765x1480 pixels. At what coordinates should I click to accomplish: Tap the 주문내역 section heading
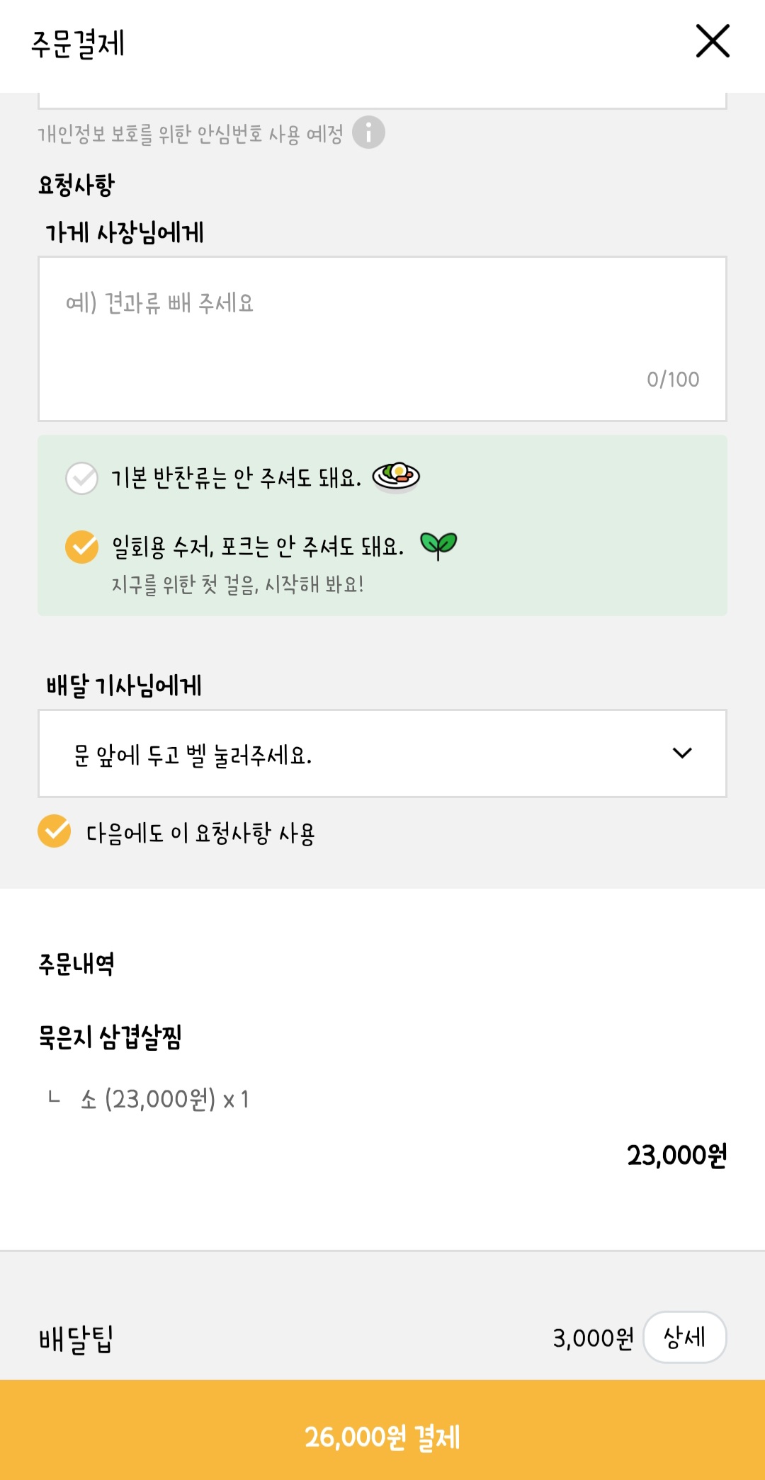(x=76, y=964)
